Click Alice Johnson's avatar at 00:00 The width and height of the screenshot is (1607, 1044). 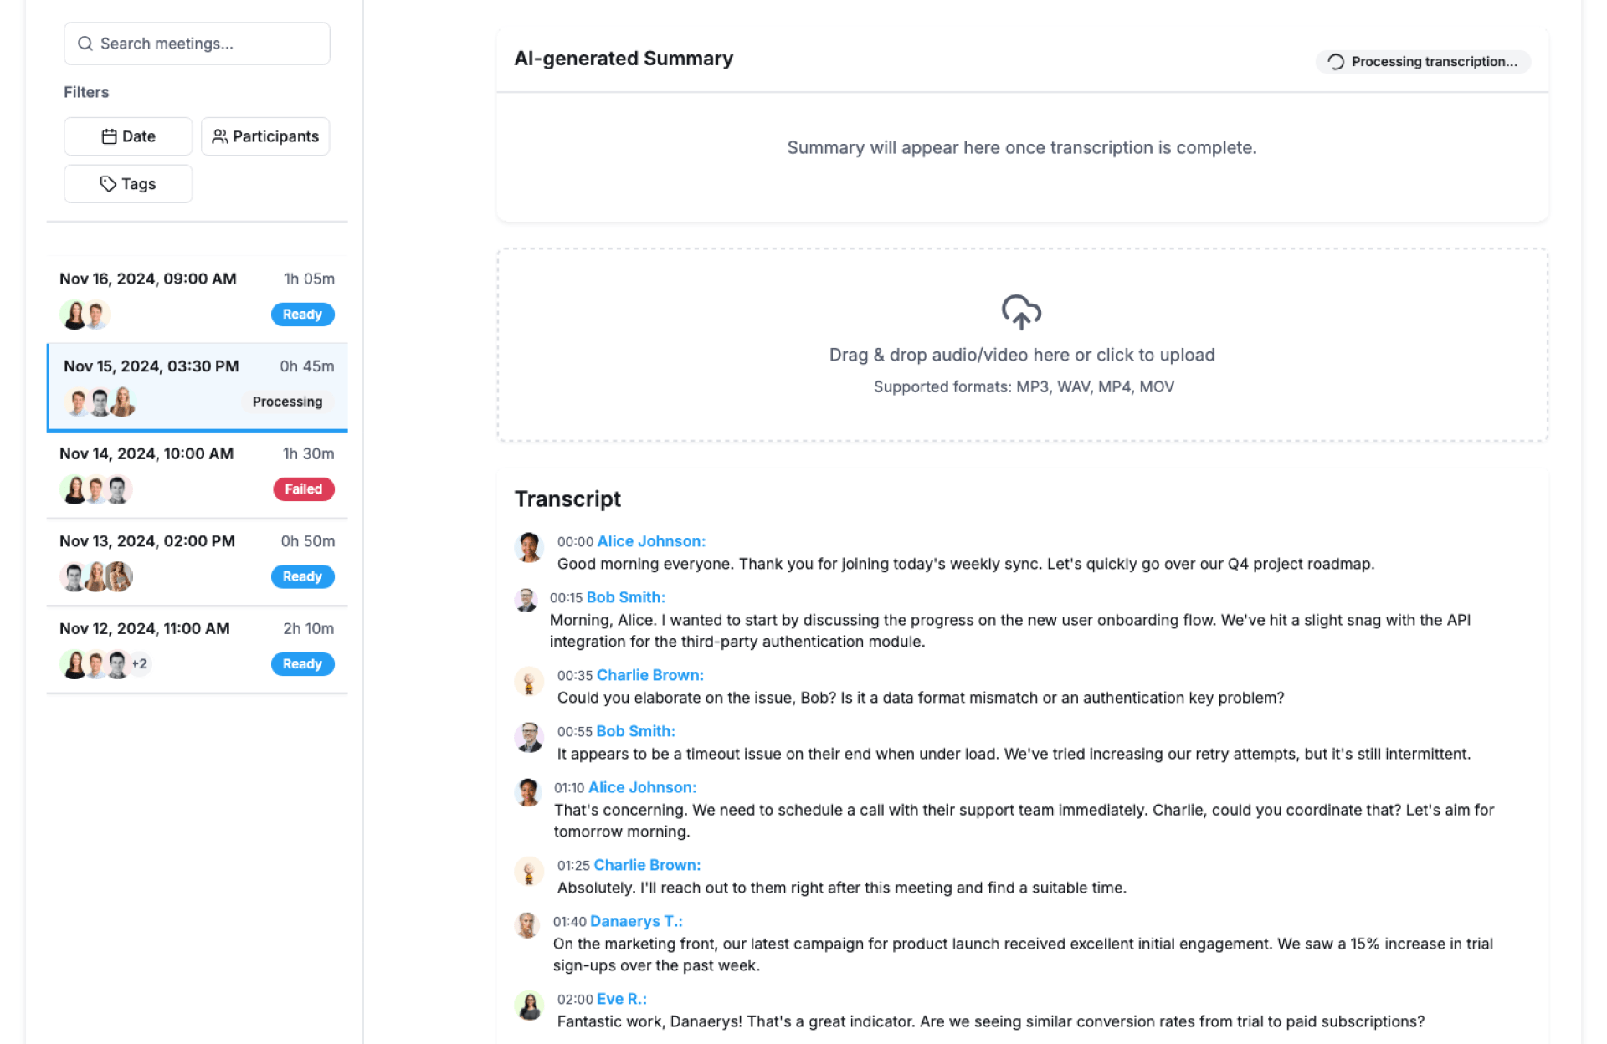[528, 547]
